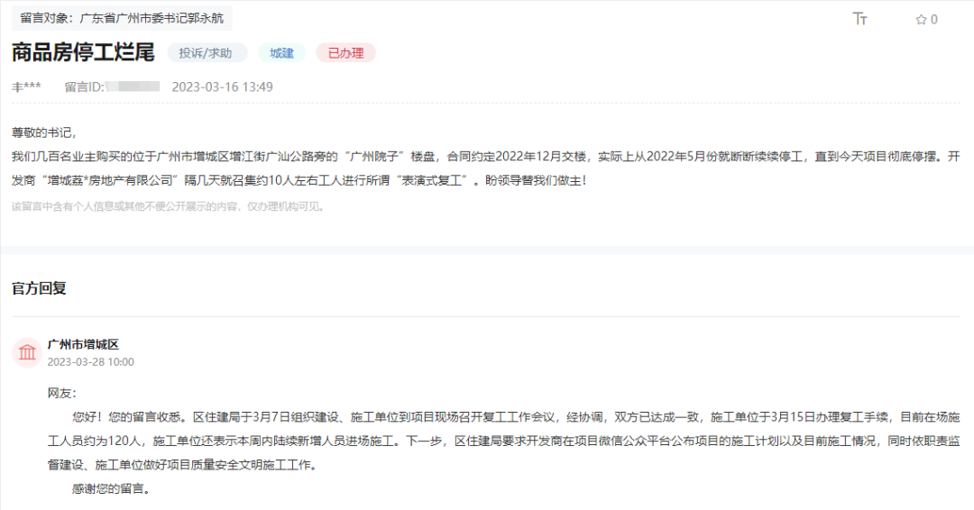The image size is (974, 510).
Task: Click the reply timestamp 2023-03-28 10:00
Action: pos(91,361)
